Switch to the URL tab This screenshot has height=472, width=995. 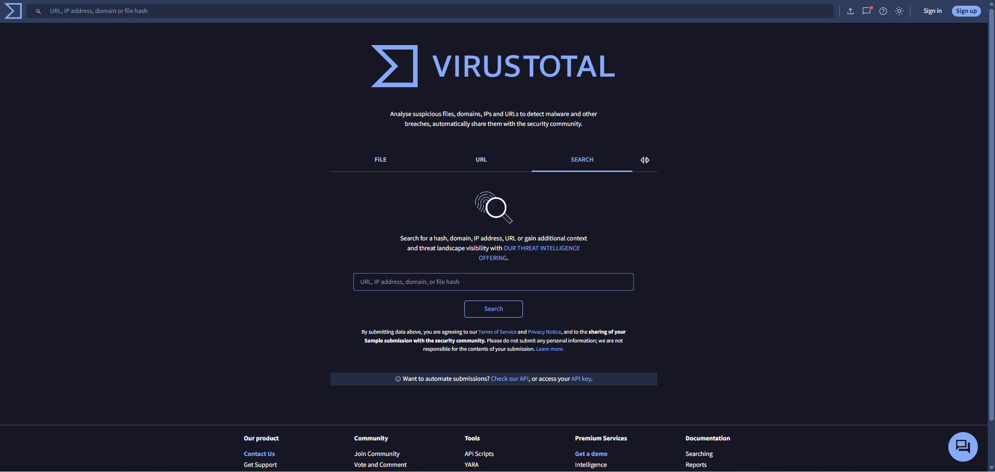[x=481, y=160]
